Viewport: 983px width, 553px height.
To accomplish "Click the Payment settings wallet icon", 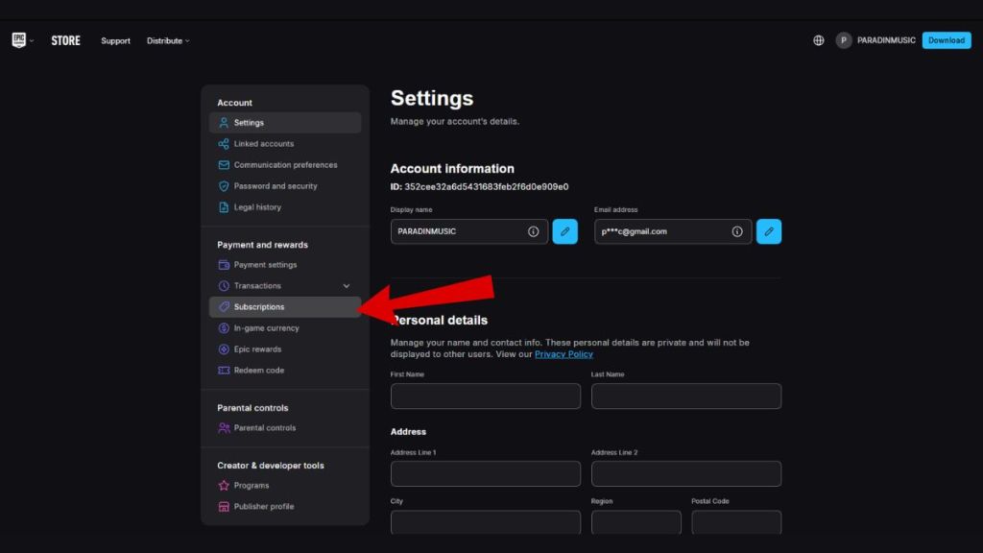I will point(224,265).
